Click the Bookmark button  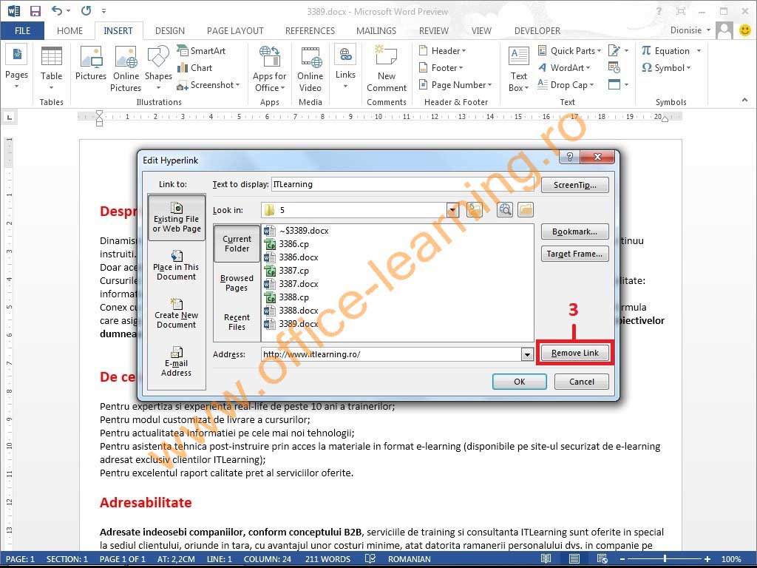click(x=574, y=231)
